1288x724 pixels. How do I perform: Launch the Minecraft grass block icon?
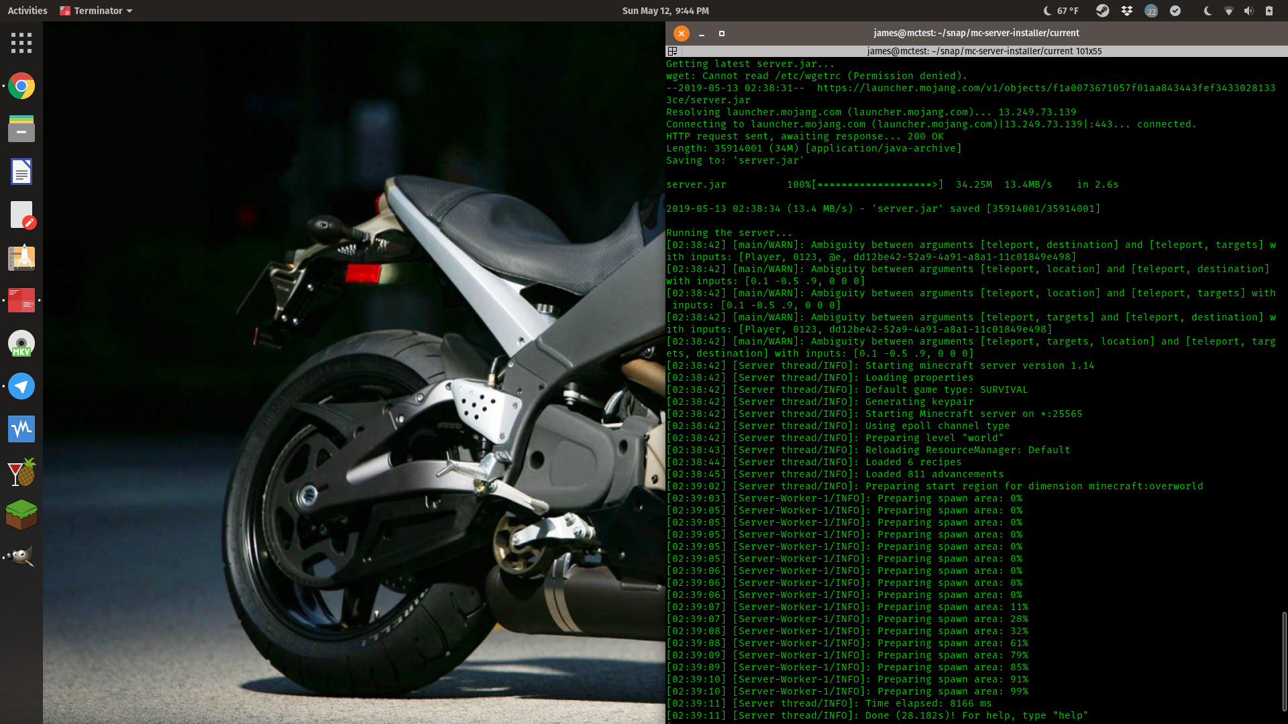coord(21,515)
